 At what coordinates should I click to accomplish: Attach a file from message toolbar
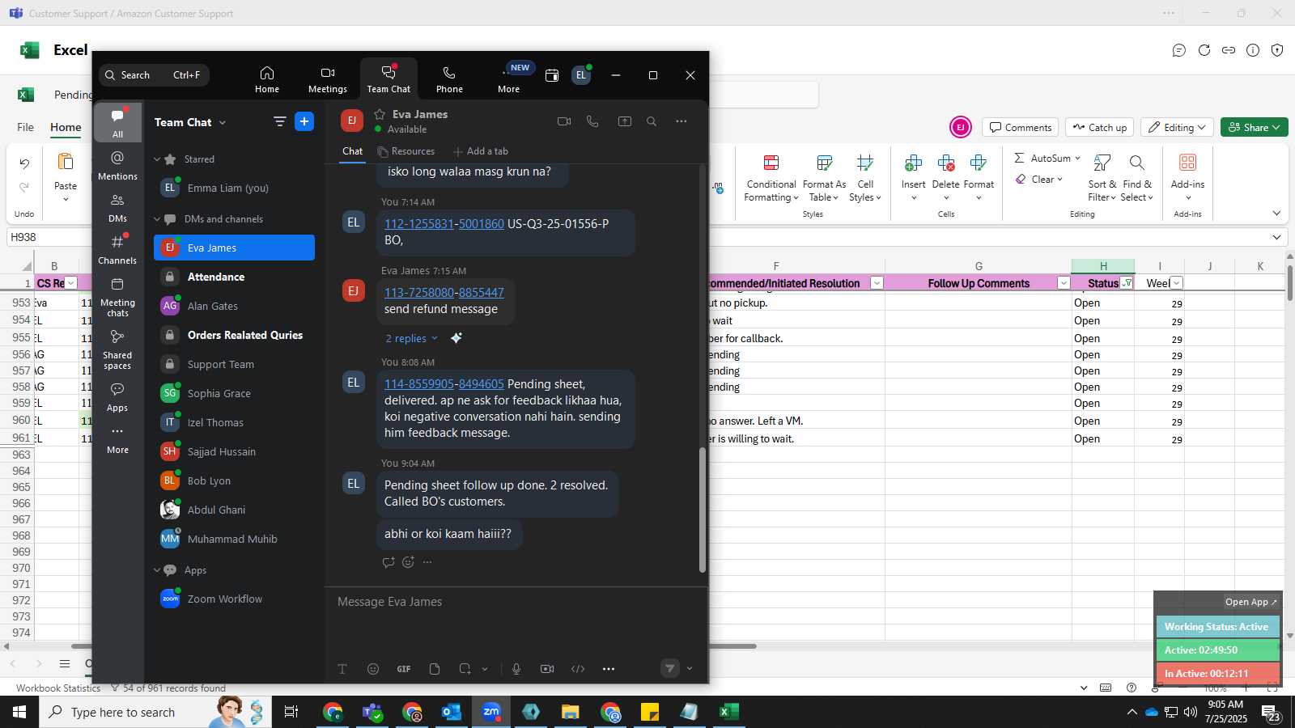435,669
